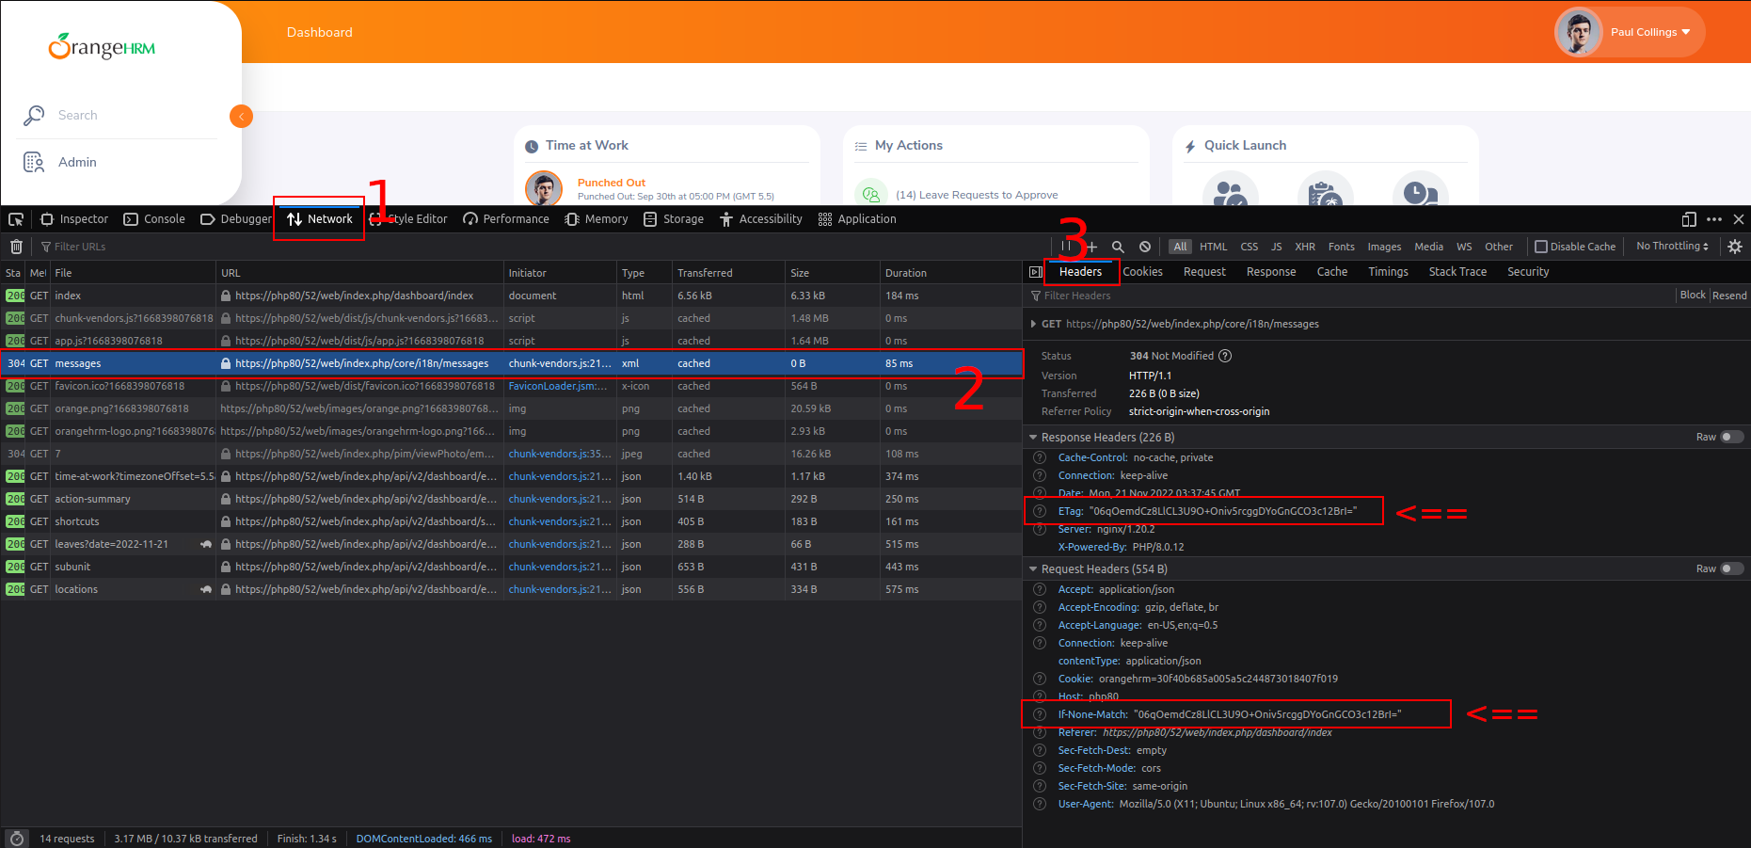Open network request search
This screenshot has height=848, width=1751.
point(1118,246)
